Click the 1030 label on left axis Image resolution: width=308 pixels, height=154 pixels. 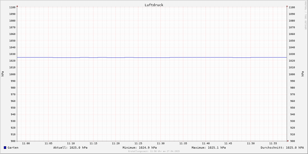tap(12, 54)
